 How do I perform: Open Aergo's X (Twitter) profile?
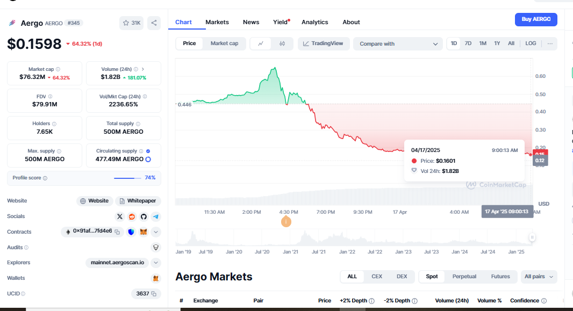pyautogui.click(x=119, y=216)
